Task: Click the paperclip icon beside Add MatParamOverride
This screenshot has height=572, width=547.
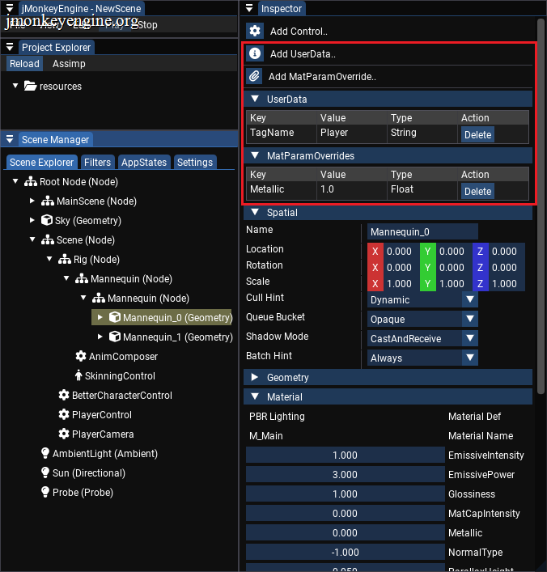Action: tap(255, 76)
